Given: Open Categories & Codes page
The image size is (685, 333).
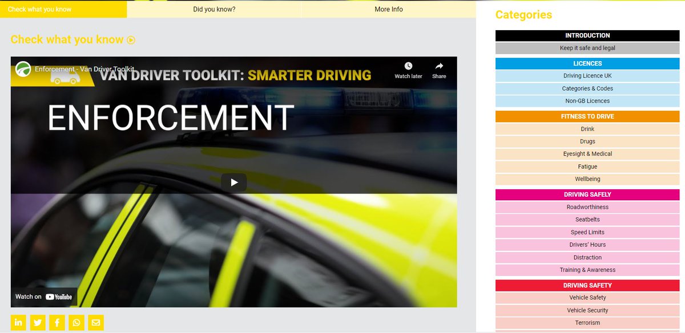Looking at the screenshot, I should [x=587, y=88].
